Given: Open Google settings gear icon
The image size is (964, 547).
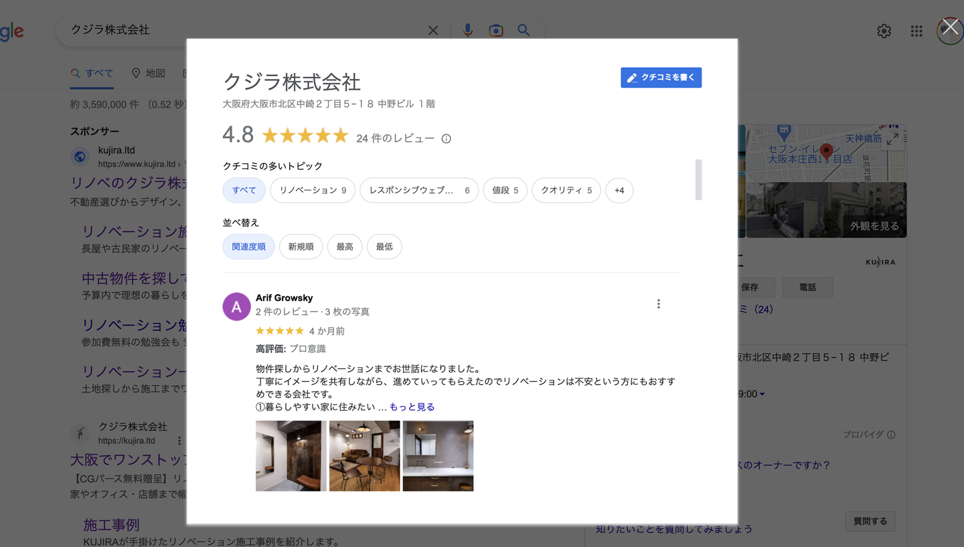Looking at the screenshot, I should [x=884, y=31].
